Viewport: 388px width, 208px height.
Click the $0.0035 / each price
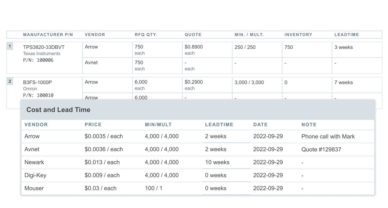(x=104, y=136)
